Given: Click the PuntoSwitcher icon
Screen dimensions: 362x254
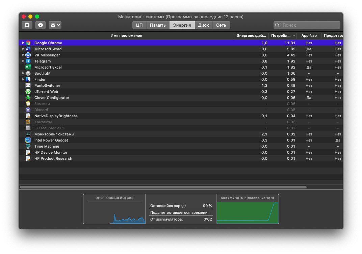Looking at the screenshot, I should click(28, 85).
